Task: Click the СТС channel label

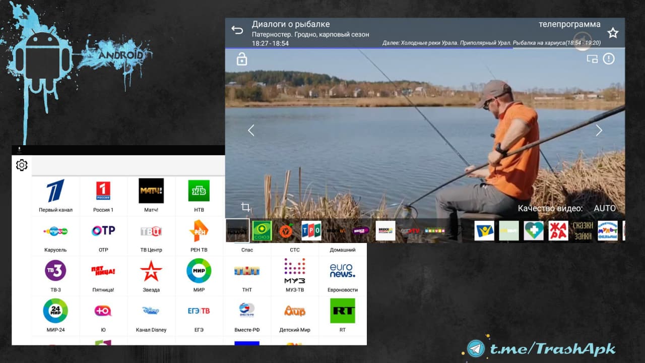Action: pyautogui.click(x=295, y=250)
